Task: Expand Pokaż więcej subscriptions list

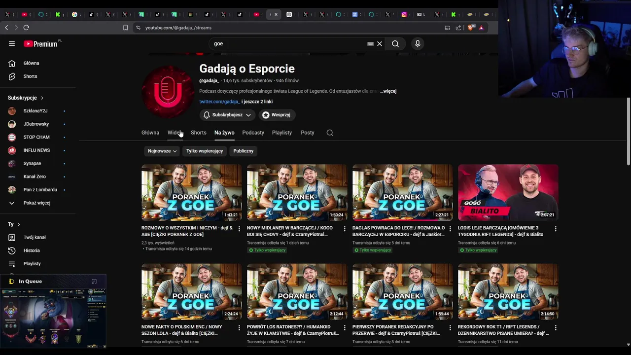Action: point(38,203)
